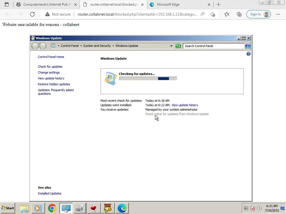Open View update history in sidebar

click(x=51, y=78)
